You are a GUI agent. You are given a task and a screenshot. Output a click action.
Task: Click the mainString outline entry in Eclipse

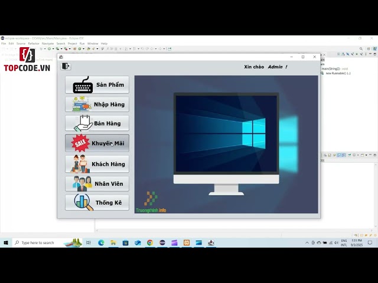coord(335,69)
